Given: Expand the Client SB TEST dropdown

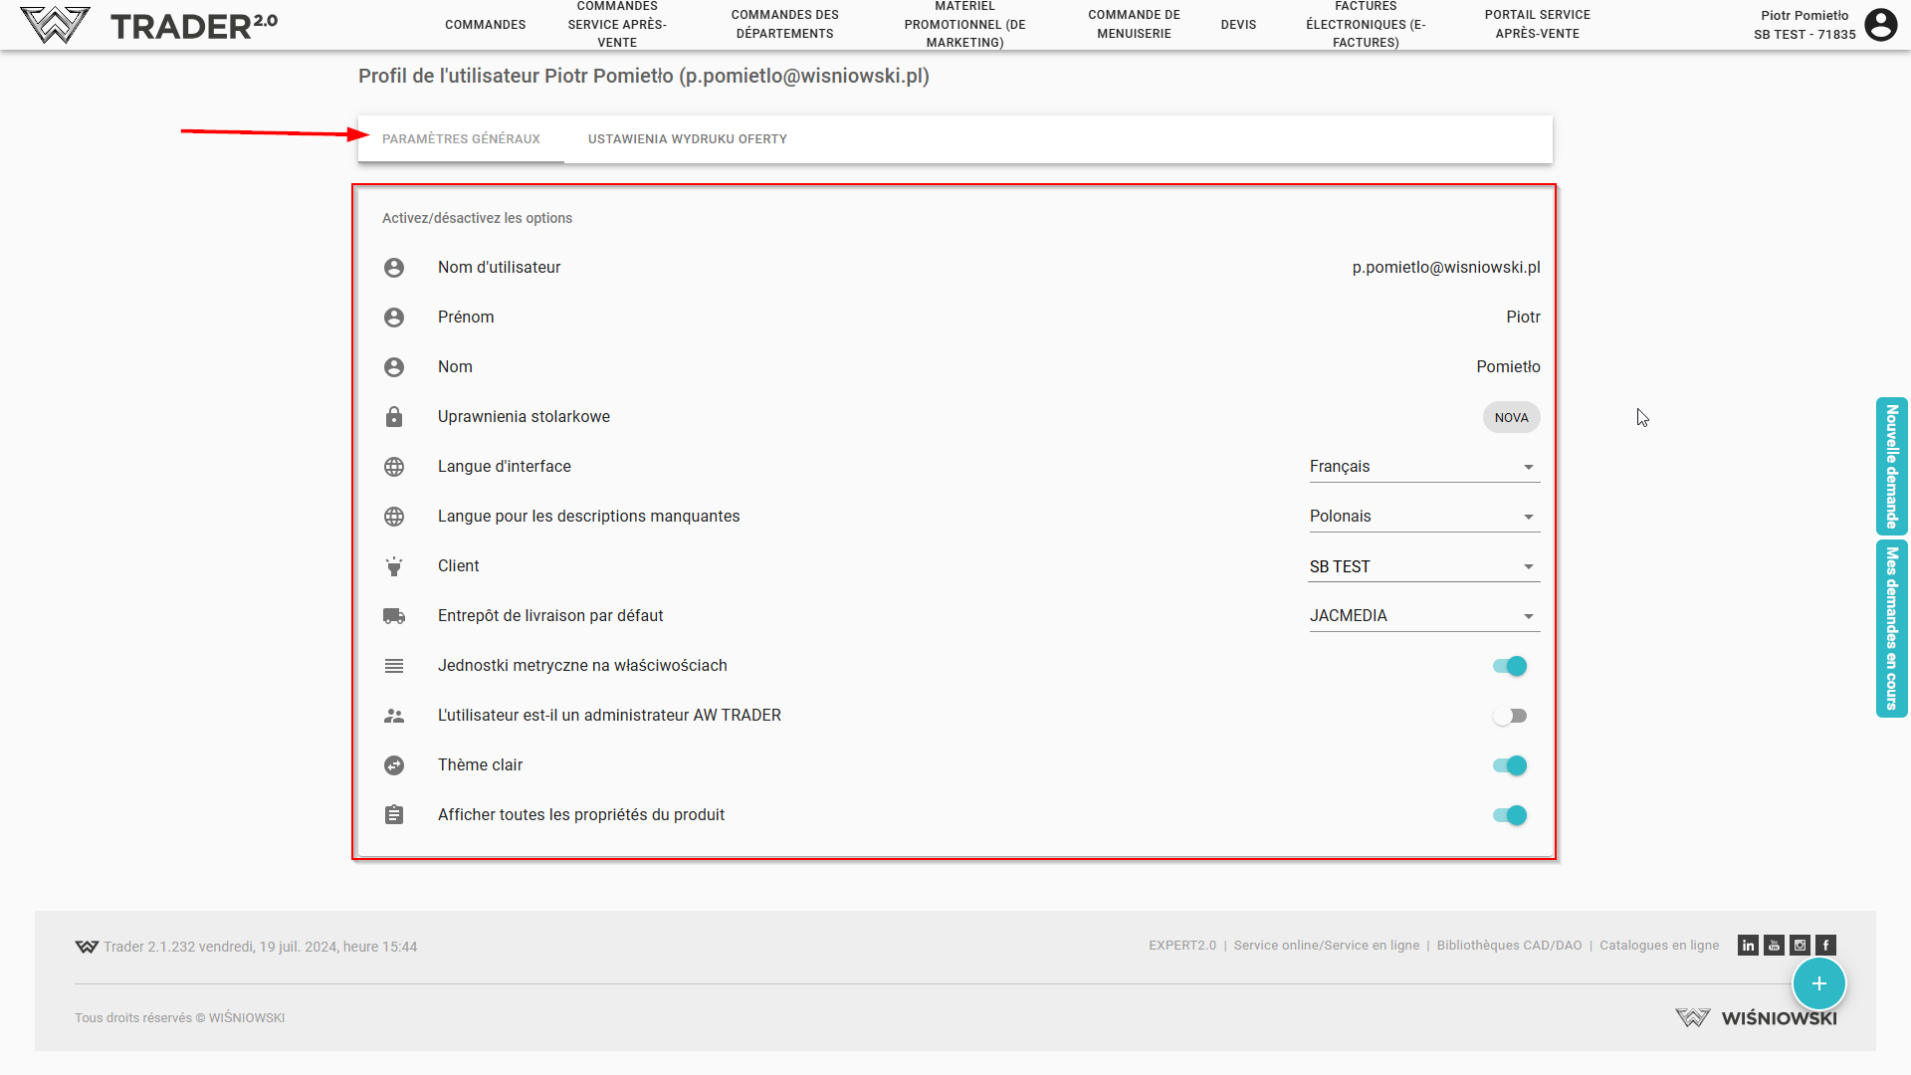Looking at the screenshot, I should point(1423,566).
